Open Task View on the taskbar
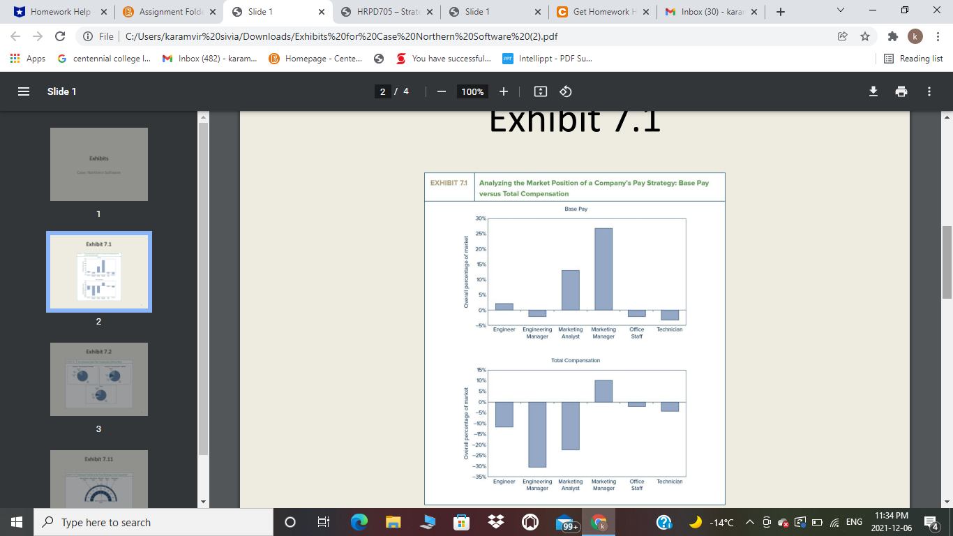The height and width of the screenshot is (536, 953). pos(323,522)
